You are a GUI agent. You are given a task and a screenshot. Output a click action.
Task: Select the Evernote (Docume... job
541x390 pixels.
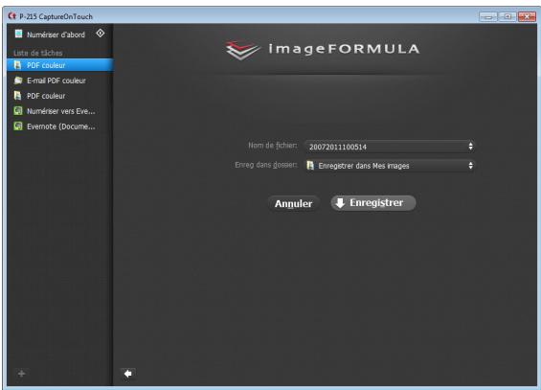coord(61,126)
